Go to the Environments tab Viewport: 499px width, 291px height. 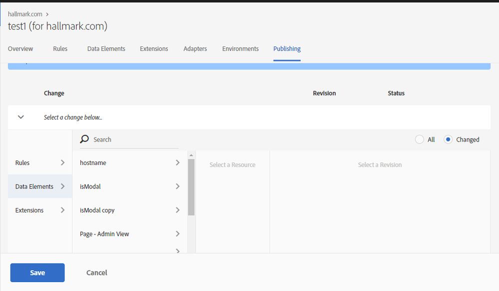[240, 49]
